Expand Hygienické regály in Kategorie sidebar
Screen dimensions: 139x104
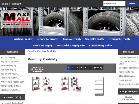(x=11, y=74)
